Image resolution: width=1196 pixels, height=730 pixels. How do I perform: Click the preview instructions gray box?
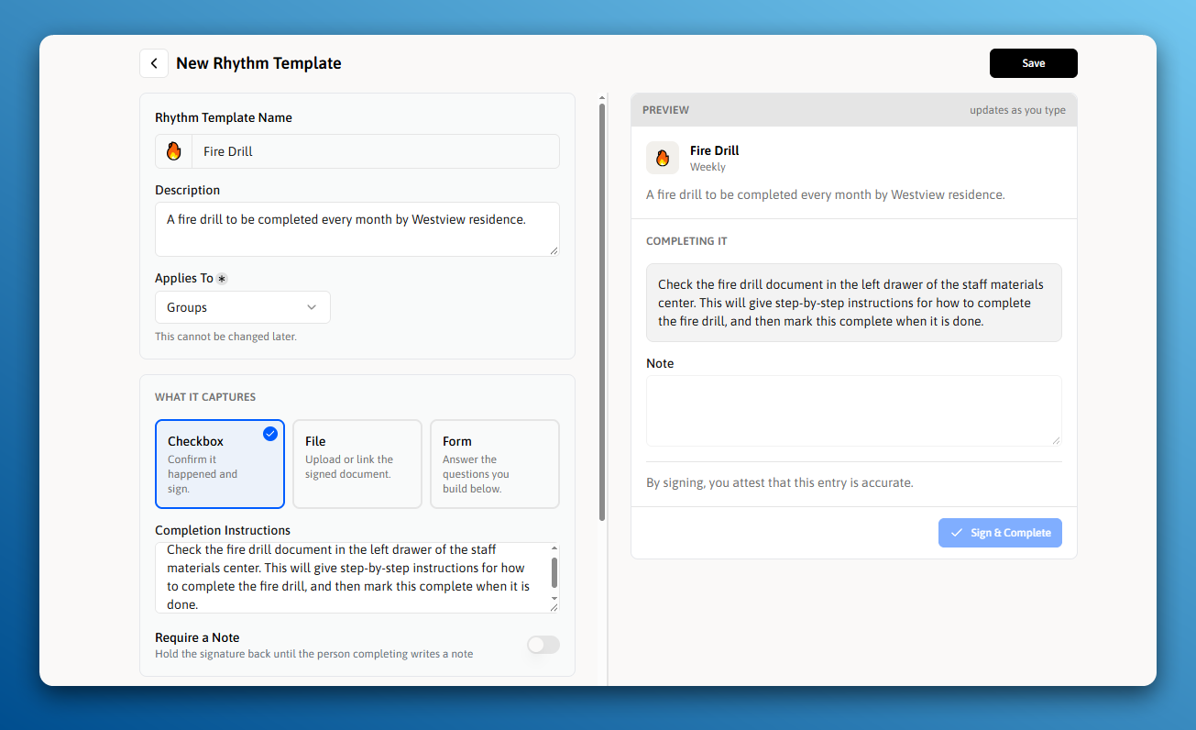tap(854, 303)
